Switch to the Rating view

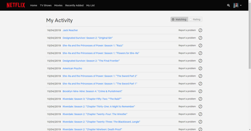point(195,19)
